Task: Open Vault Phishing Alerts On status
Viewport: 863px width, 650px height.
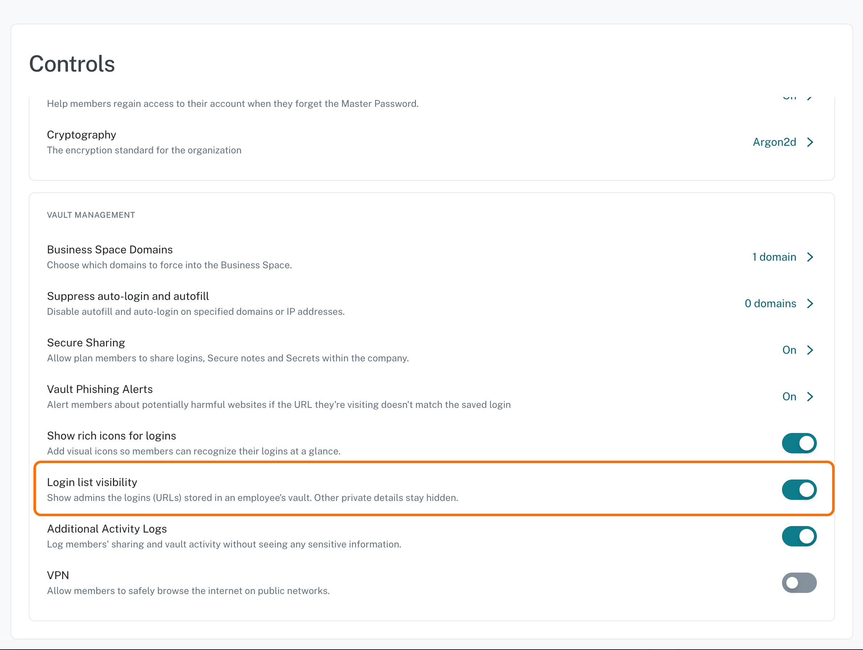Action: [789, 396]
